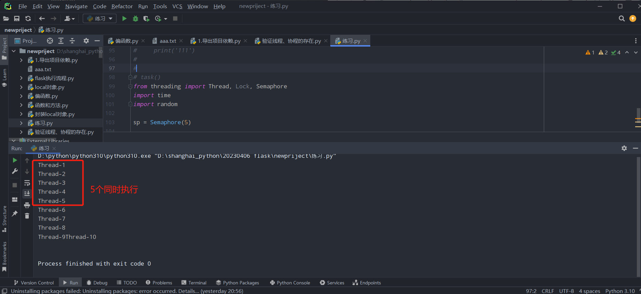This screenshot has width=641, height=294.
Task: Open the VCS menu
Action: click(177, 6)
